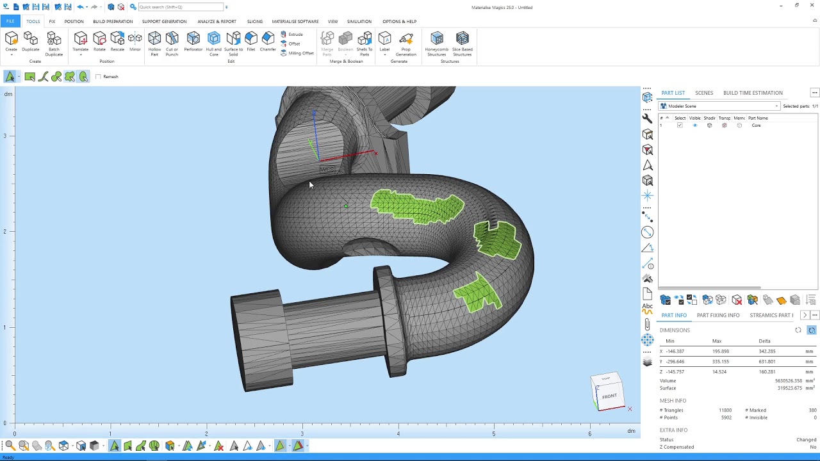Click the Extrude button
Image resolution: width=820 pixels, height=461 pixels.
[292, 35]
